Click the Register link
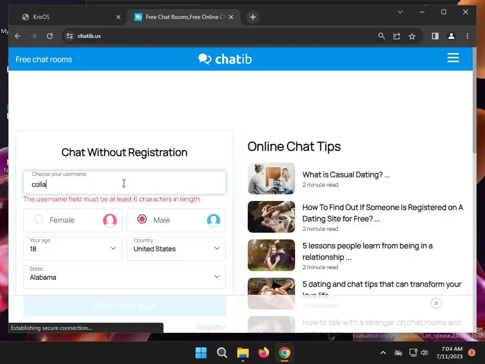 coord(211,327)
